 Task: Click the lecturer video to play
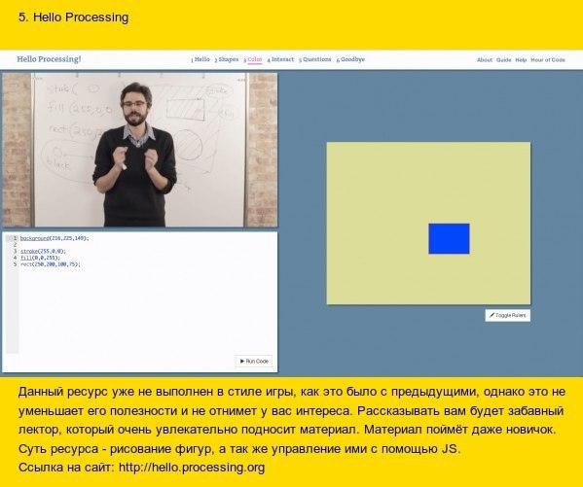click(x=140, y=150)
